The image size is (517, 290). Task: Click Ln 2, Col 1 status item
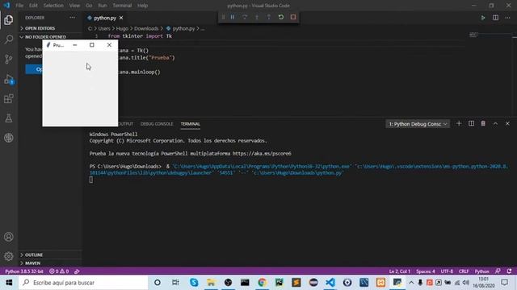(400, 271)
